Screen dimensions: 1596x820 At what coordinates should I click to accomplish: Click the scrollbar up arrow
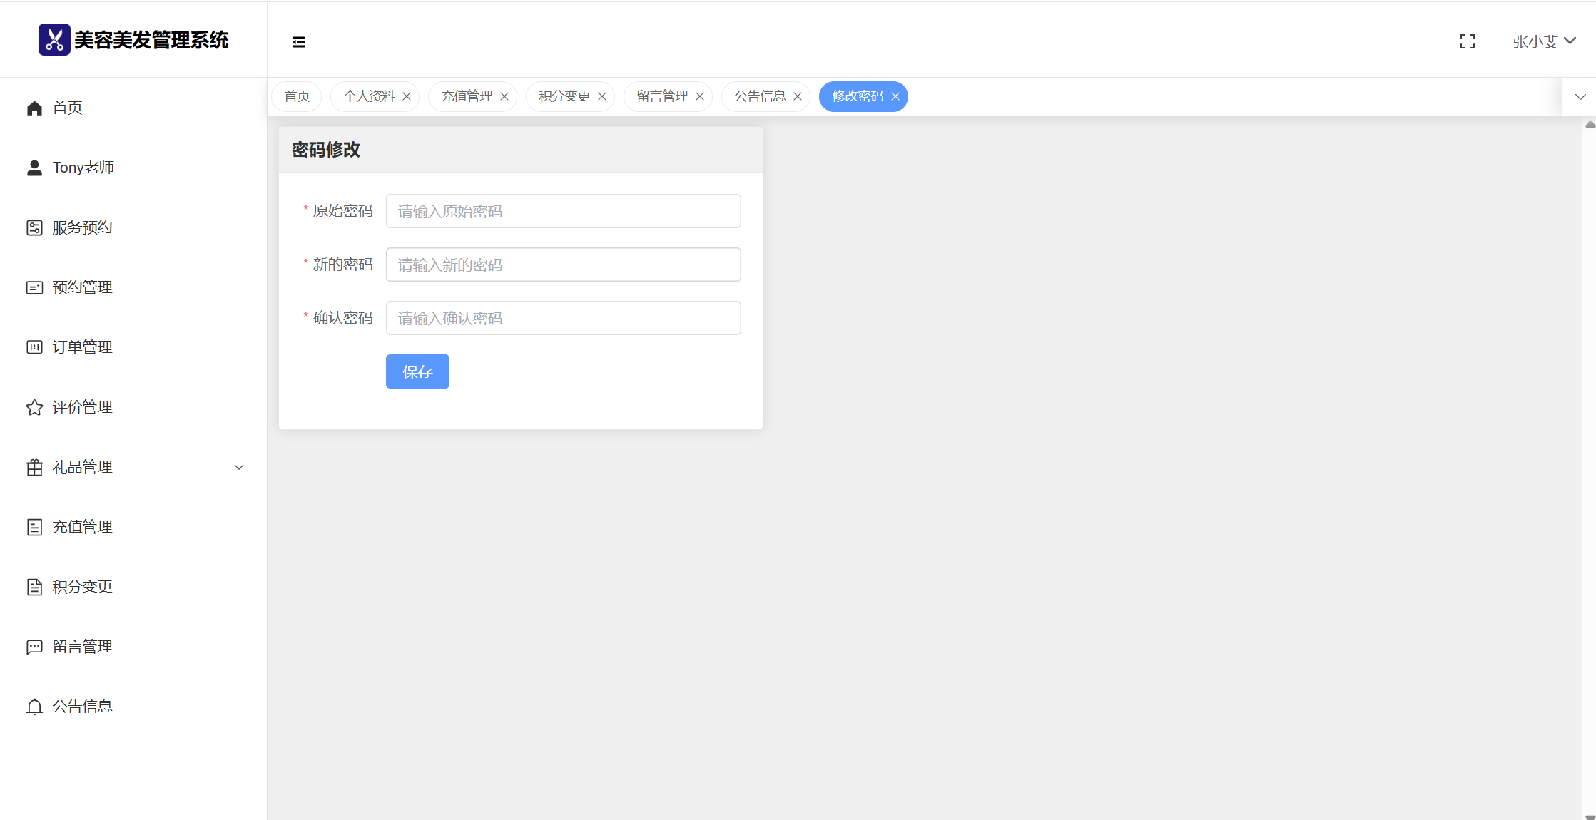(x=1590, y=124)
